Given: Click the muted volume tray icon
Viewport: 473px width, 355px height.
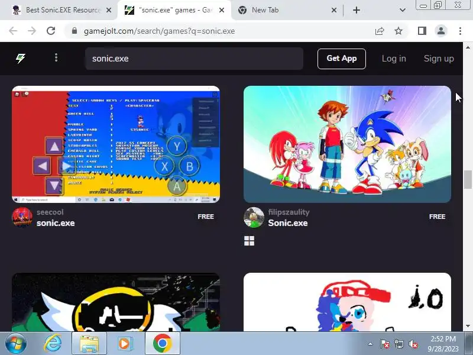Looking at the screenshot, I should point(413,344).
